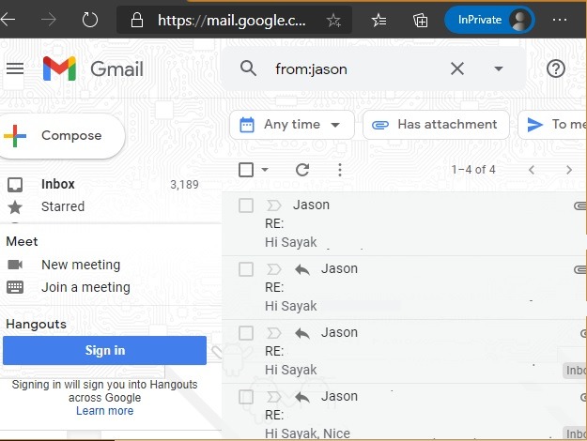
Task: Add page to favorites star icon
Action: (x=333, y=20)
